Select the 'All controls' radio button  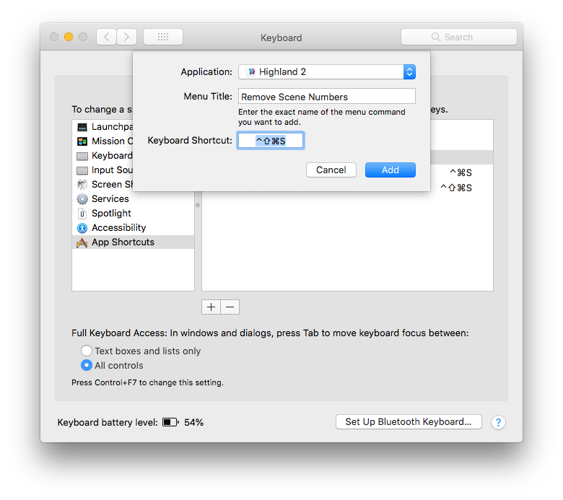tap(87, 366)
